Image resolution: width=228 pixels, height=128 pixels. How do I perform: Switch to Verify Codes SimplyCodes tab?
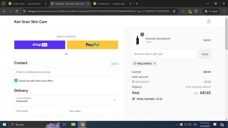(x=26, y=4)
